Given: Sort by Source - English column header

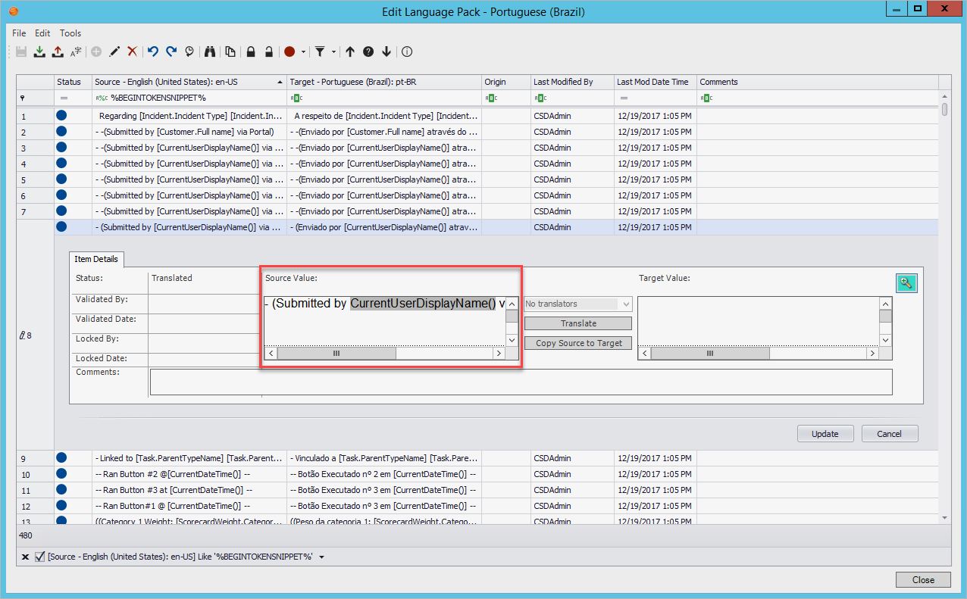Looking at the screenshot, I should coord(189,82).
